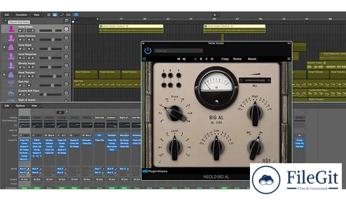Toggle the Flex toolbar icon
The height and width of the screenshot is (200, 346).
68,15
